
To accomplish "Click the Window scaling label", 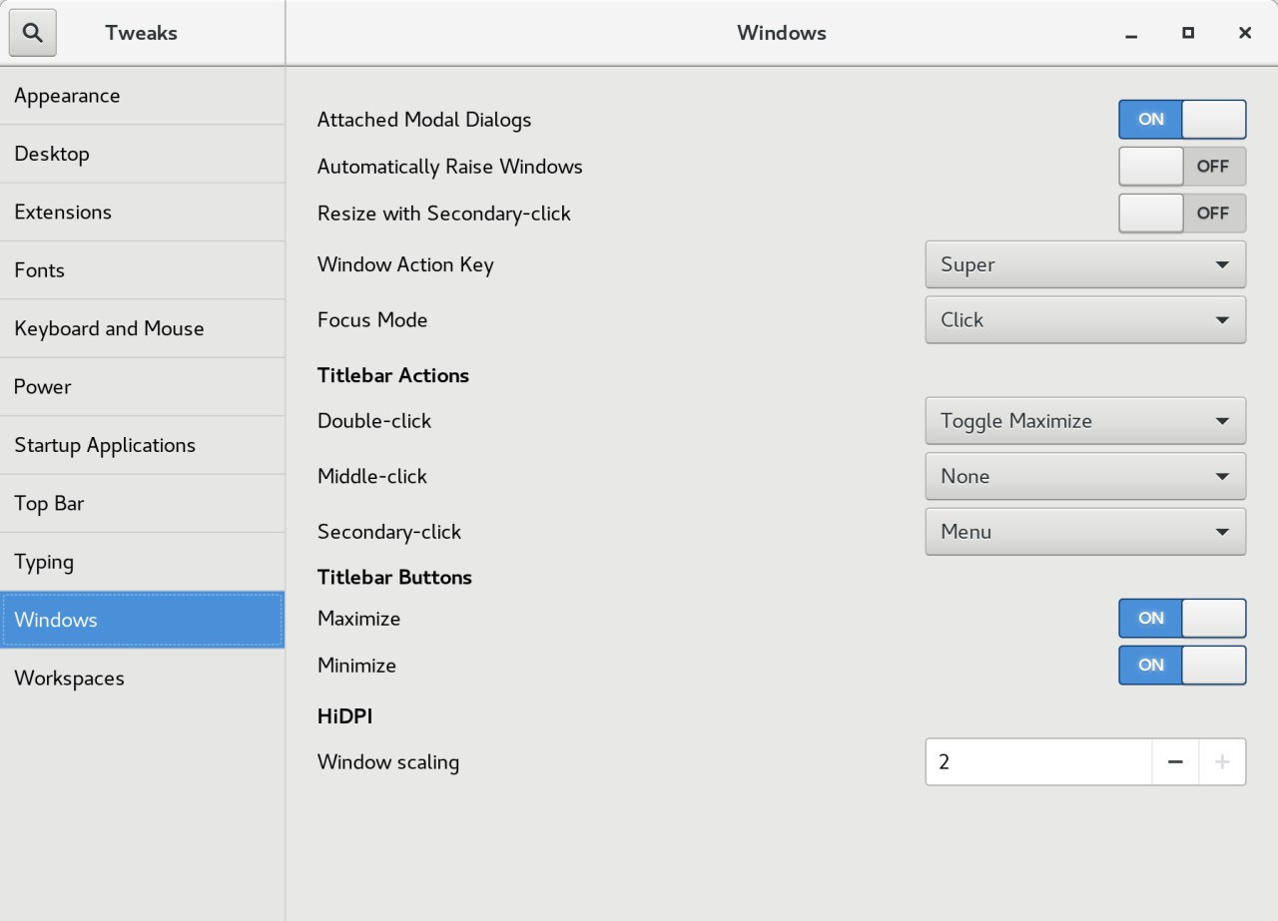I will click(388, 762).
